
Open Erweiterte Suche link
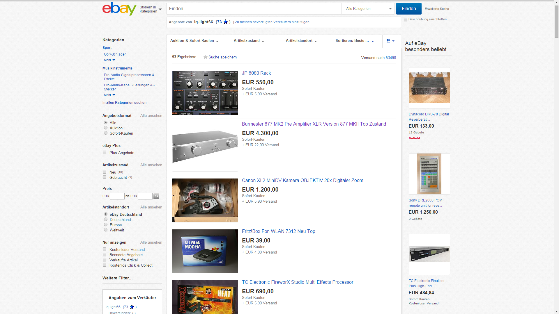(437, 9)
